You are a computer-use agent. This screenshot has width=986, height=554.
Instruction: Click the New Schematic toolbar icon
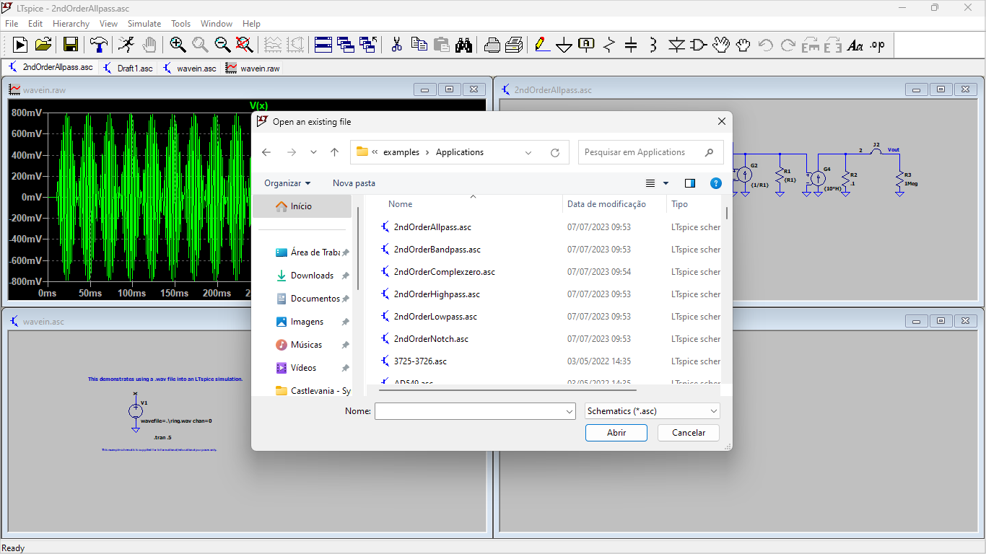(20, 45)
